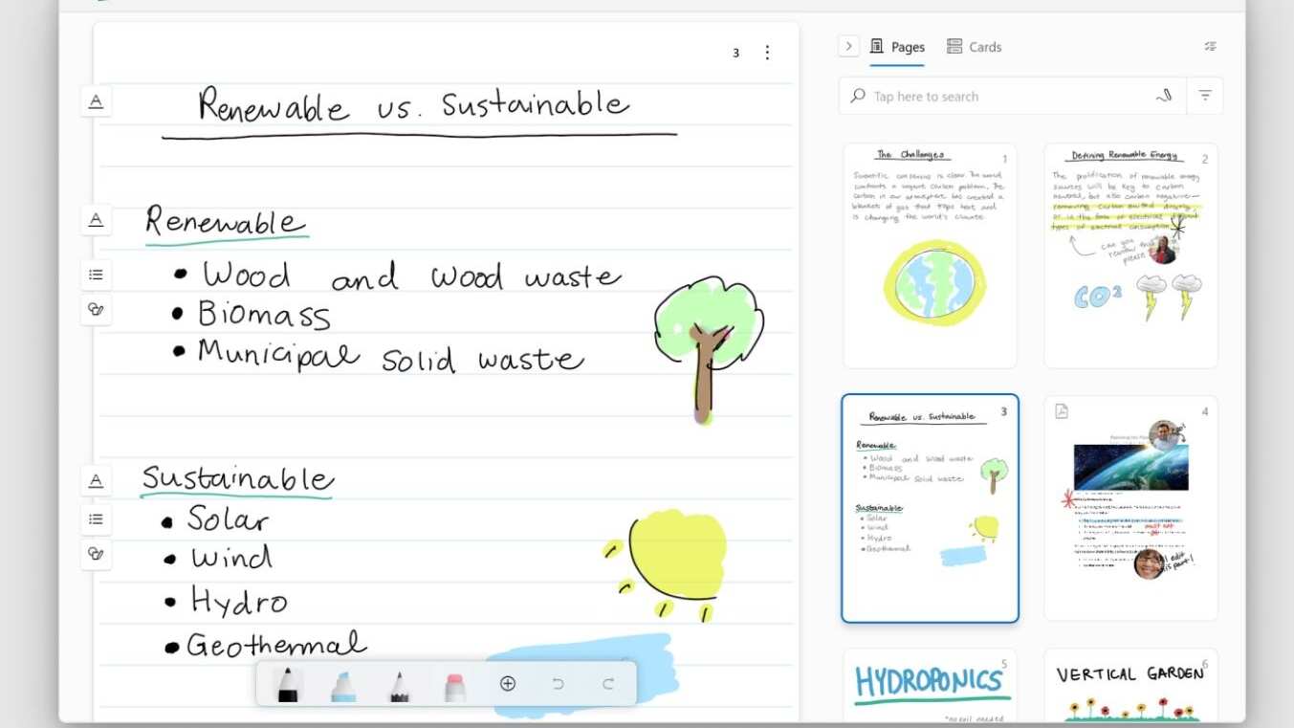Click the ink search icon in search box
The height and width of the screenshot is (728, 1294).
(1164, 96)
